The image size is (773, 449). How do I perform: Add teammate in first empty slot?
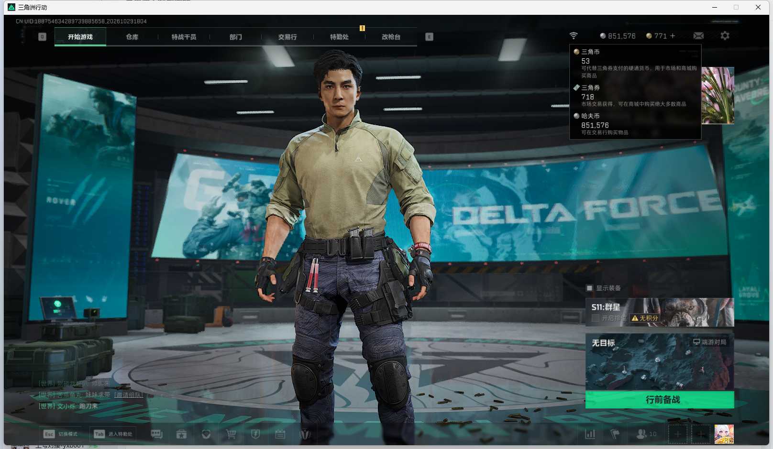[678, 434]
